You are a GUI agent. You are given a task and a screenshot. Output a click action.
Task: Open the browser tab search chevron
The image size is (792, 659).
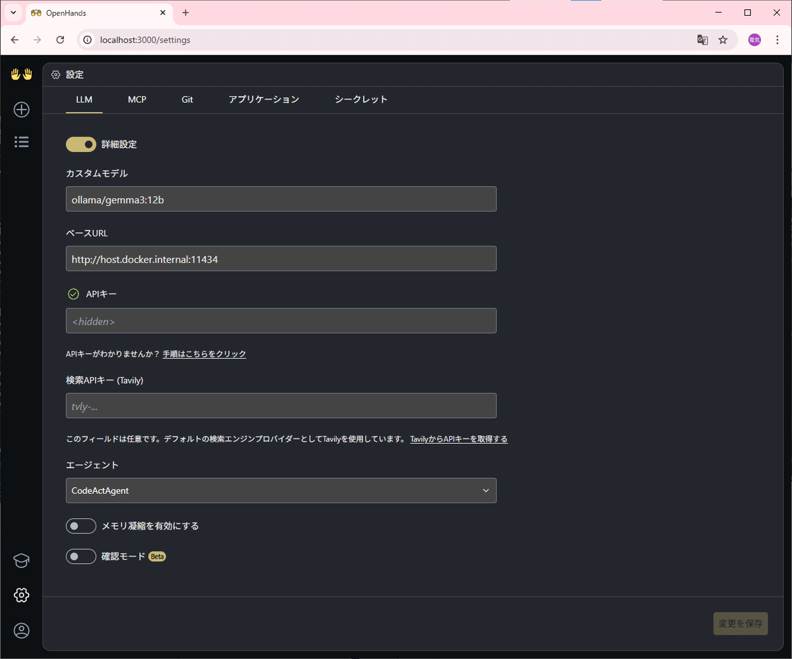[13, 13]
